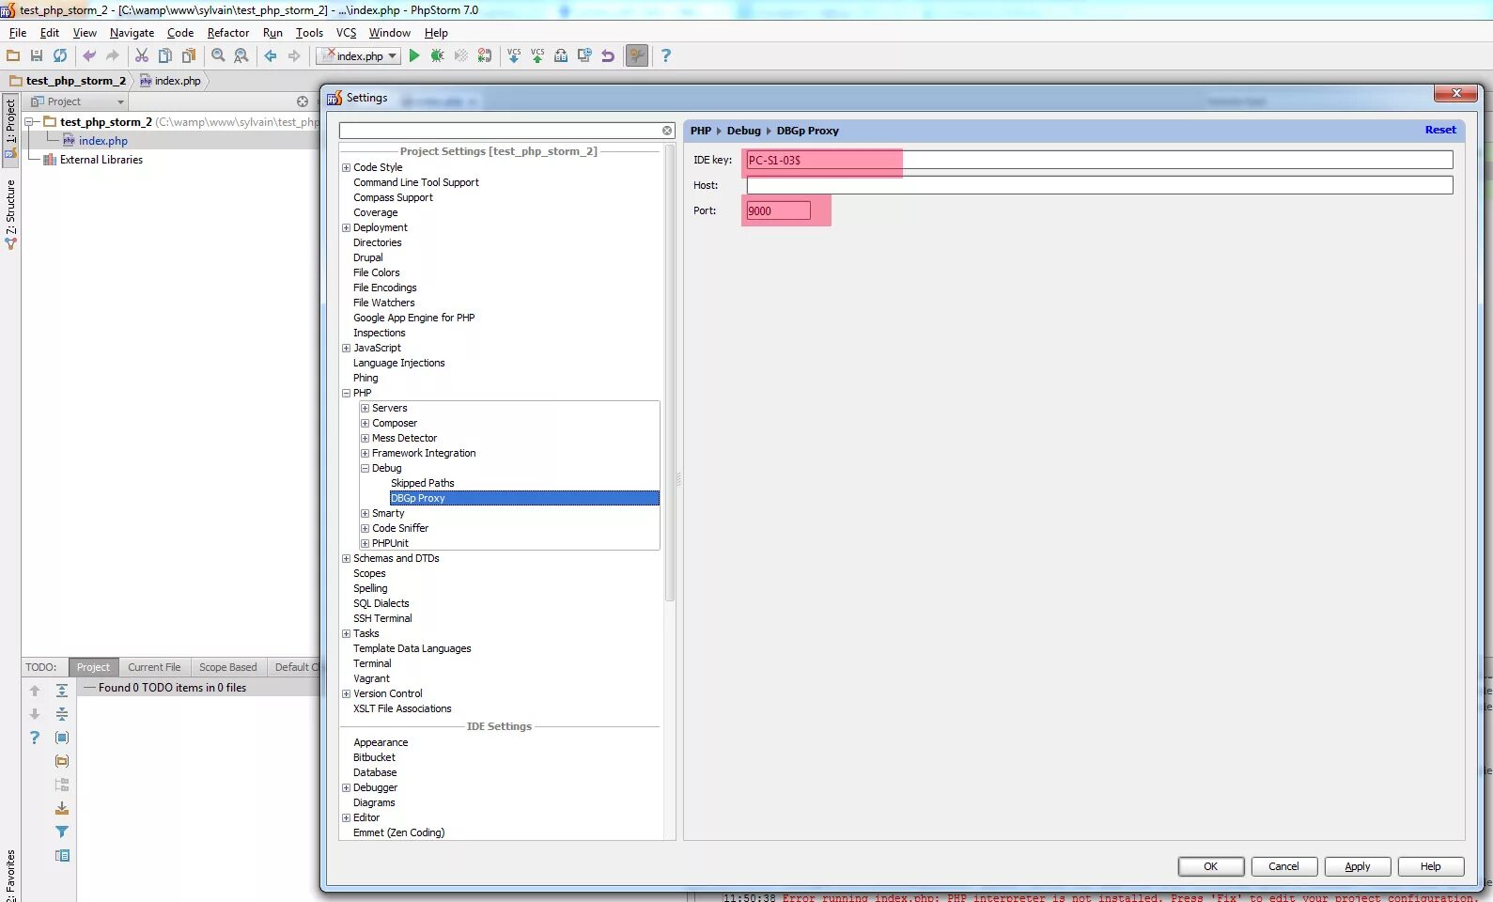Click the Paste clipboard icon
This screenshot has height=902, width=1493.
189,56
